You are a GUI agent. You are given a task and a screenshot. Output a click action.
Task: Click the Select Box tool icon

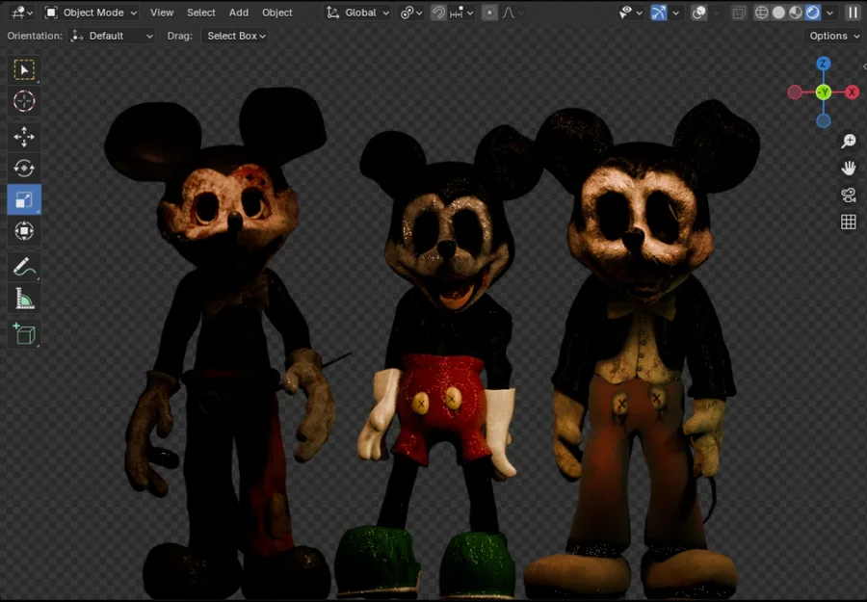[24, 69]
